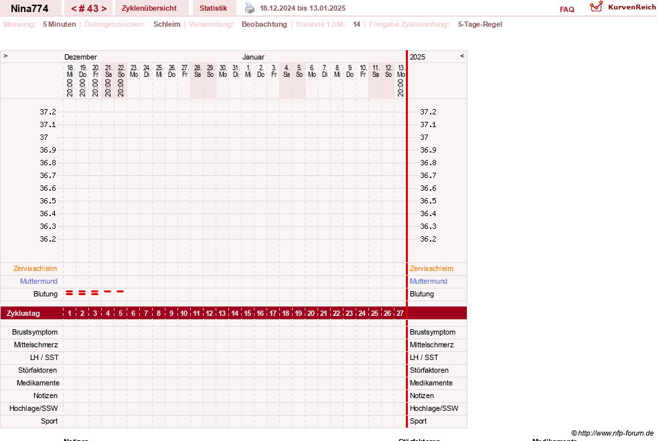Click left Hochlage/SSW row label

33,408
